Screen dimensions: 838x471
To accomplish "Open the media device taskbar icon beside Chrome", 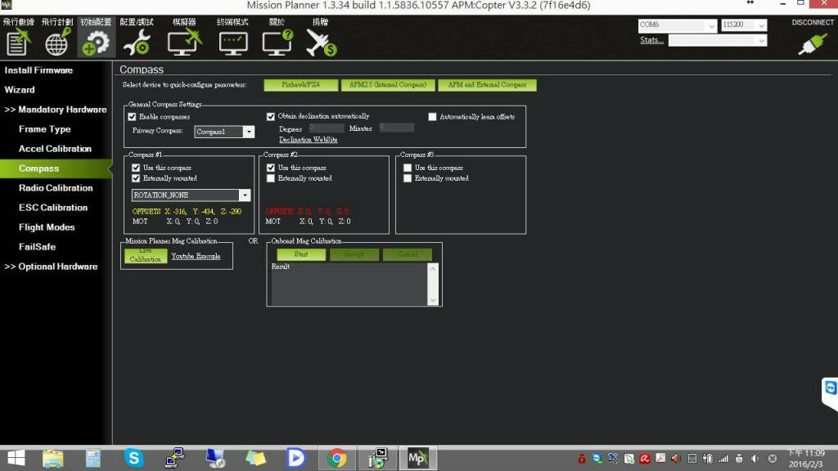I will click(x=377, y=458).
